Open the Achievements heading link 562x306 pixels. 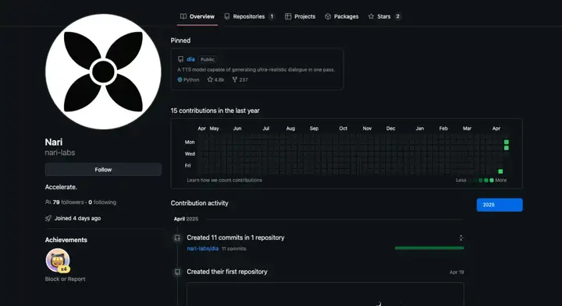click(66, 240)
